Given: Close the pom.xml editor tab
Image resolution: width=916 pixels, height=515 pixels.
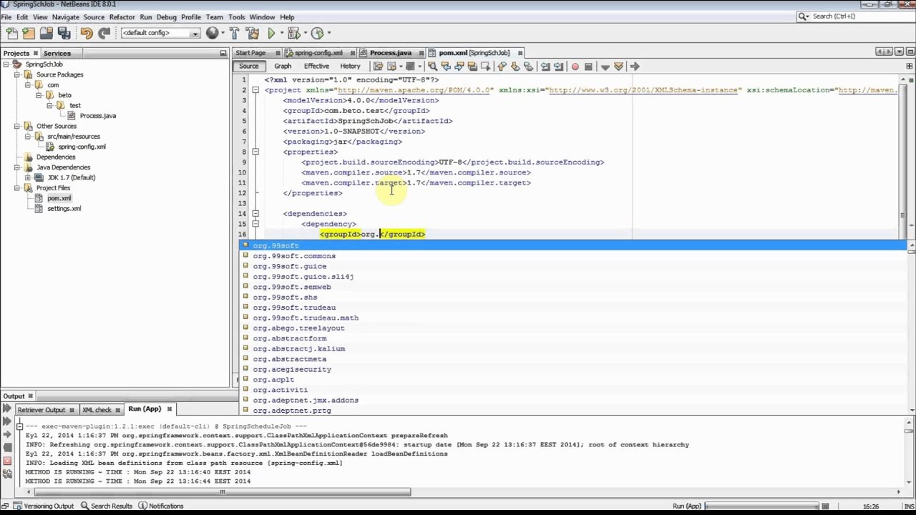Looking at the screenshot, I should click(x=520, y=53).
